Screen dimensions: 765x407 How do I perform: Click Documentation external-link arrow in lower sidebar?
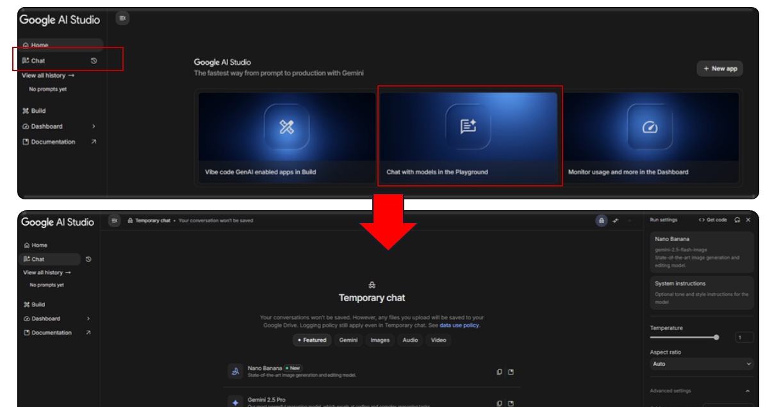coord(88,333)
